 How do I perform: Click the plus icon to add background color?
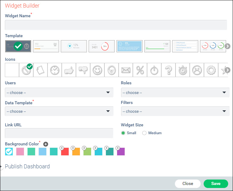[46, 144]
